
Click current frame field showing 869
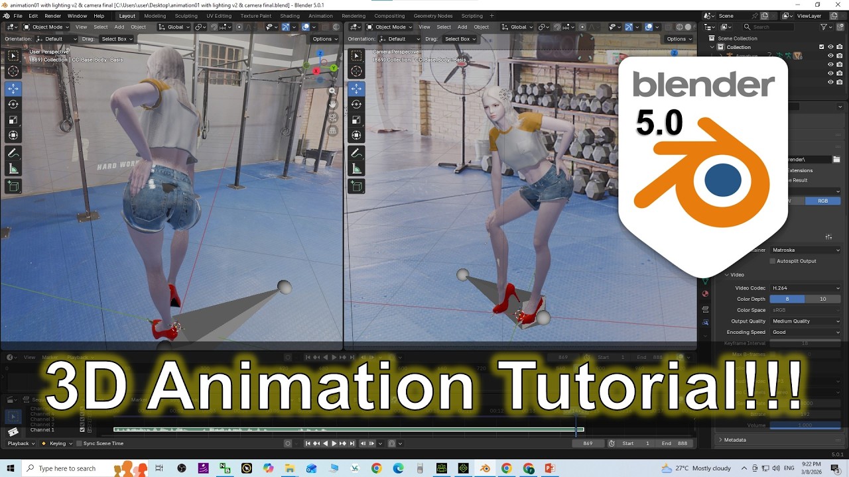coord(588,443)
